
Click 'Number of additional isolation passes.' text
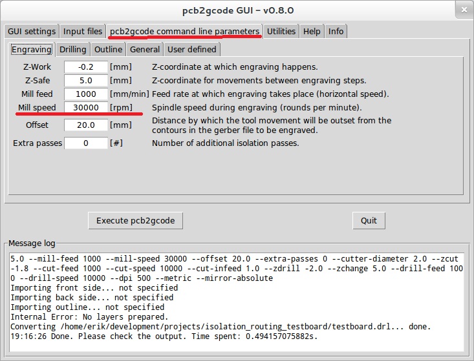[x=226, y=143]
